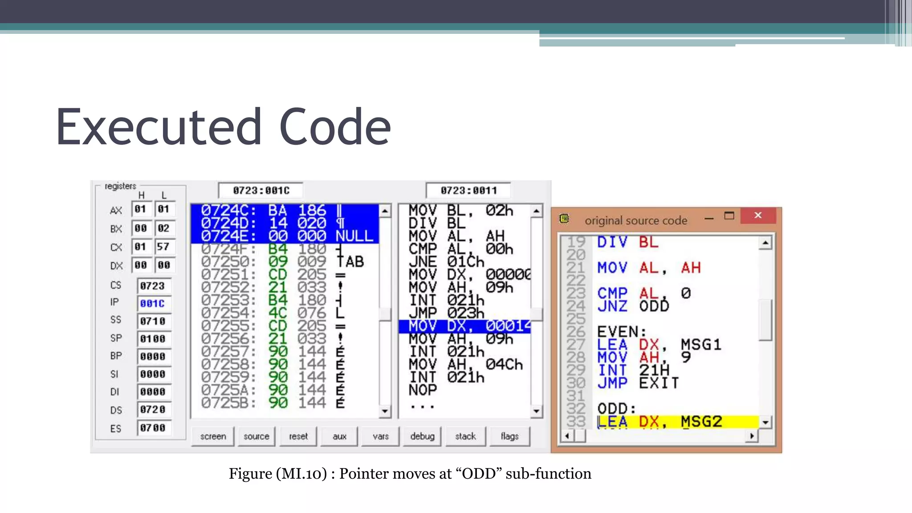Click memory list scroll down arrow
This screenshot has width=912, height=513.
click(x=385, y=411)
